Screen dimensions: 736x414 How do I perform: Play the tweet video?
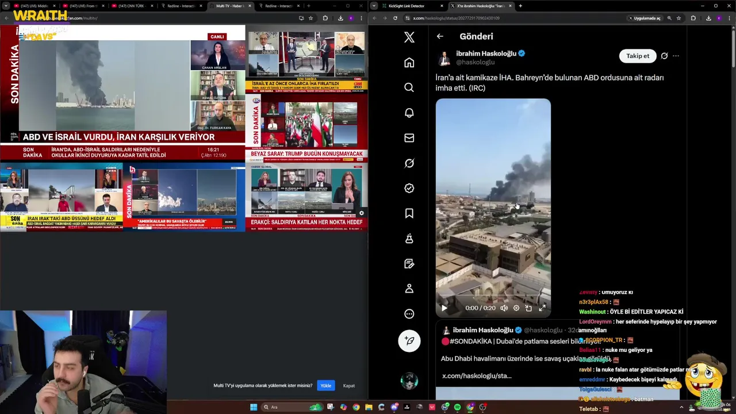pos(444,308)
